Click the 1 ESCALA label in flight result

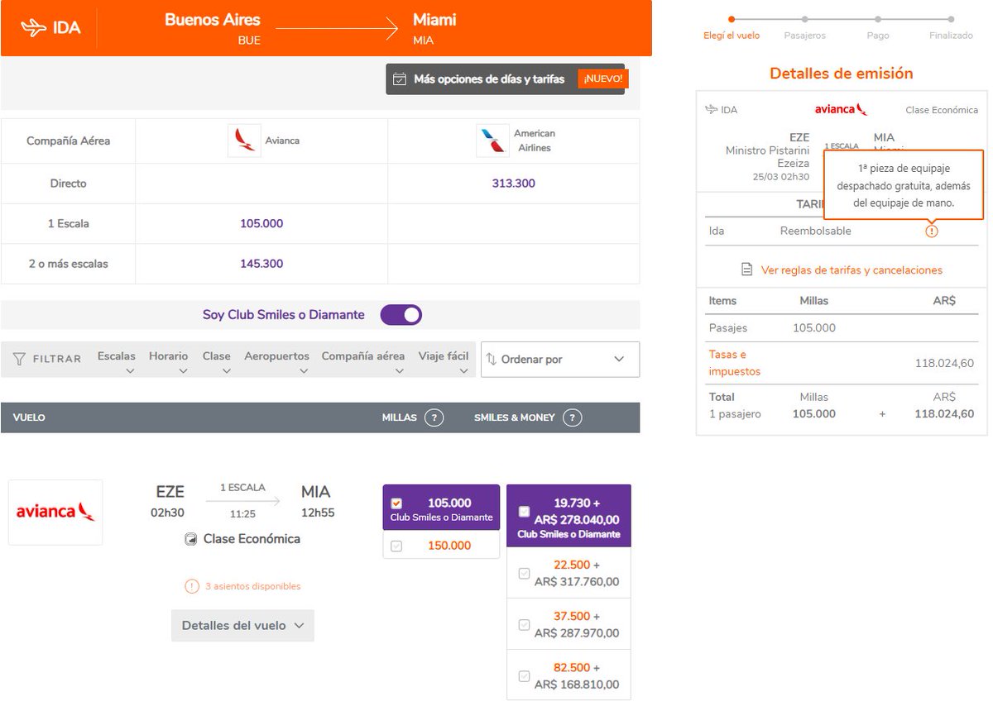(x=242, y=488)
